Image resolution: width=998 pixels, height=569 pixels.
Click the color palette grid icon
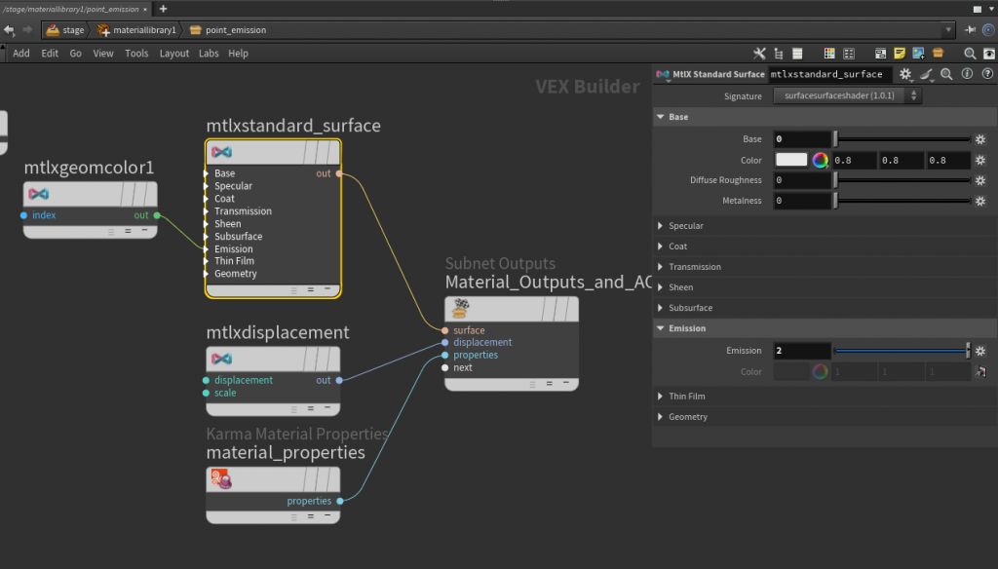pos(829,53)
